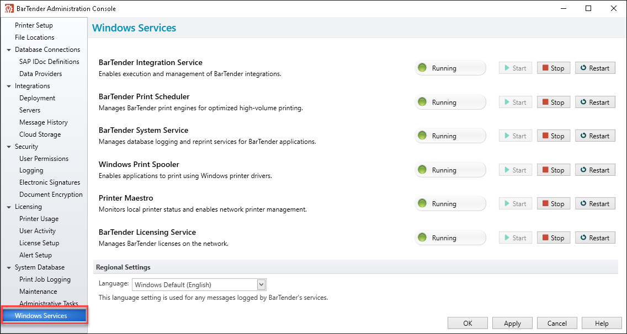This screenshot has height=334, width=627.
Task: Restart the BarTender System Service
Action: point(595,136)
